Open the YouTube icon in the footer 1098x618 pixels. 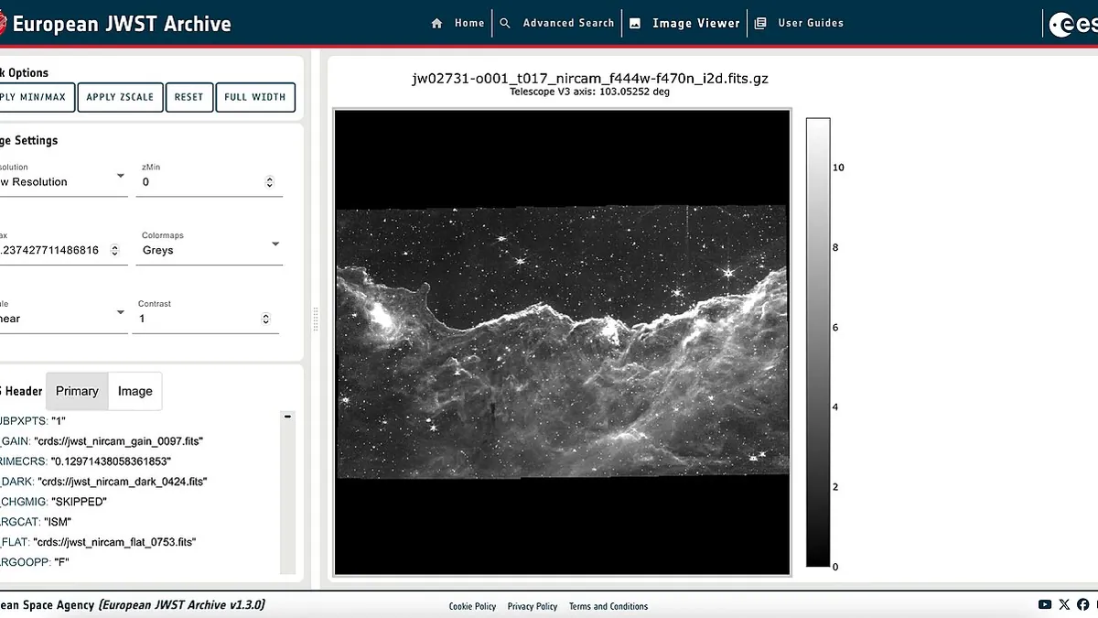[1045, 604]
